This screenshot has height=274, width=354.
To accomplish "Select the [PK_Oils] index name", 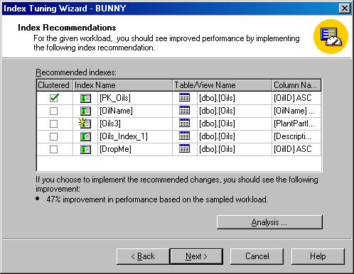I will (115, 98).
